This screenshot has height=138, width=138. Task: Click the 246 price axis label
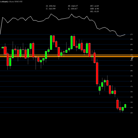(131, 50)
